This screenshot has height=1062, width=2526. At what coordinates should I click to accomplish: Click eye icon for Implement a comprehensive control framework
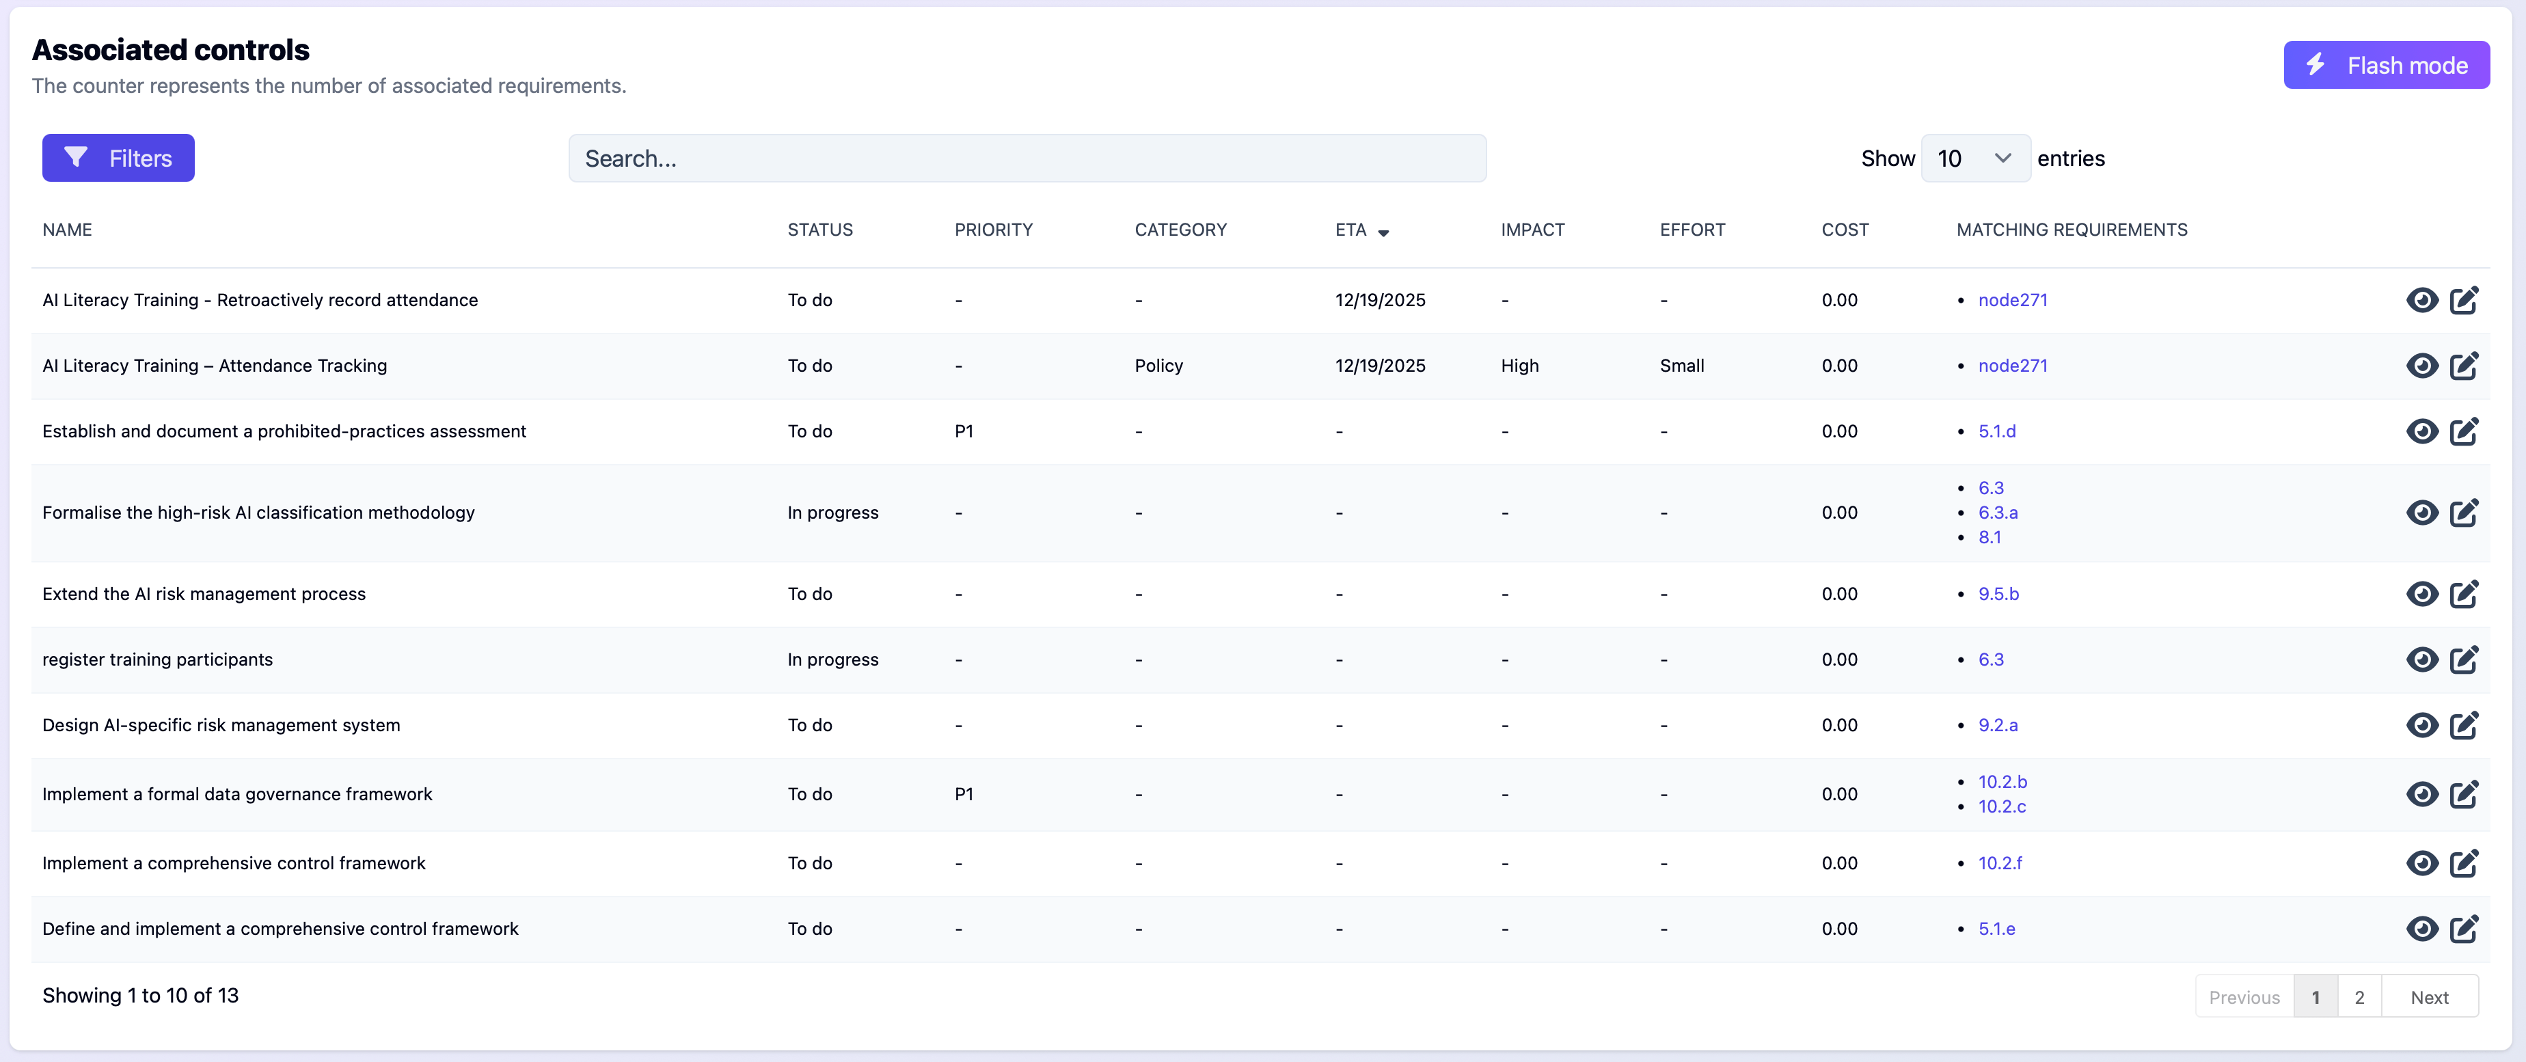[2421, 863]
